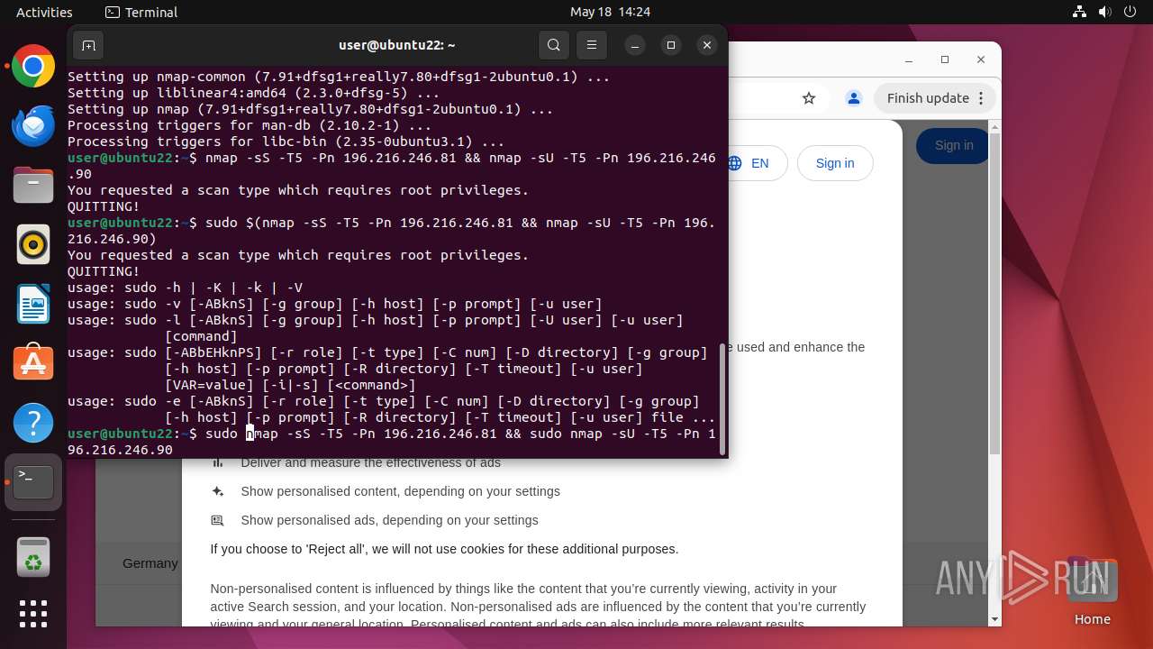
Task: Open the Chrome three-dot menu
Action: [x=982, y=98]
